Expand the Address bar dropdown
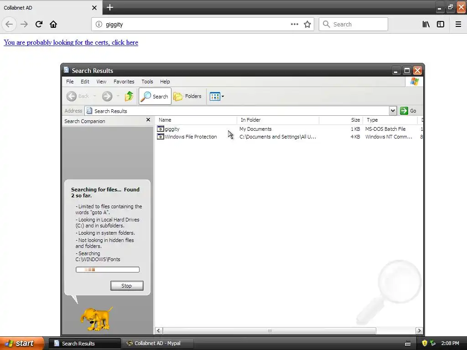Image resolution: width=467 pixels, height=350 pixels. 393,111
